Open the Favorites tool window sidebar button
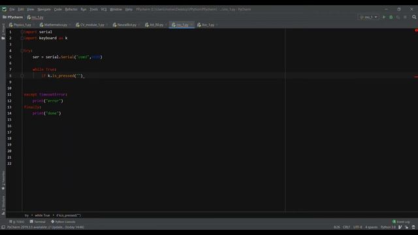Image resolution: width=418 pixels, height=235 pixels. [3, 181]
